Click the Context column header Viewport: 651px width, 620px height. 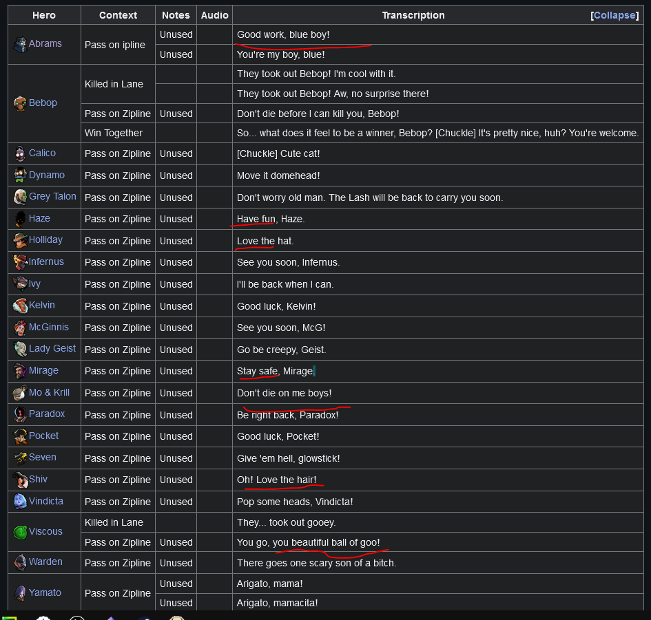(118, 15)
